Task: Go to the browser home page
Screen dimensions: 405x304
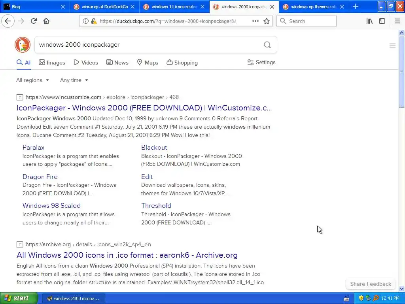Action: [x=46, y=21]
